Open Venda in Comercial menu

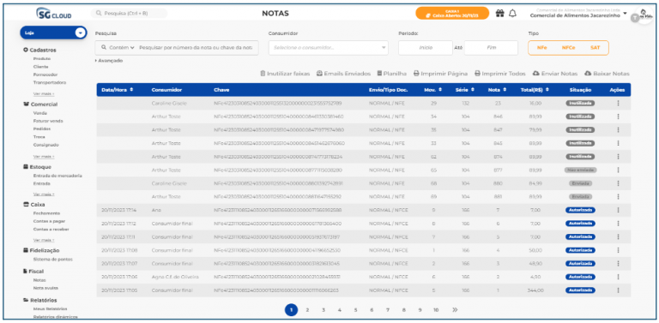click(x=40, y=113)
